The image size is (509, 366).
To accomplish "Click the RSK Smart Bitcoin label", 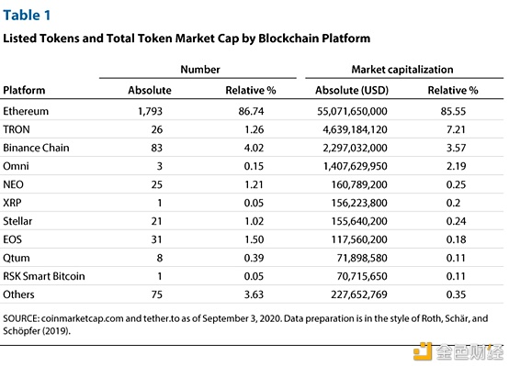I will pos(44,276).
